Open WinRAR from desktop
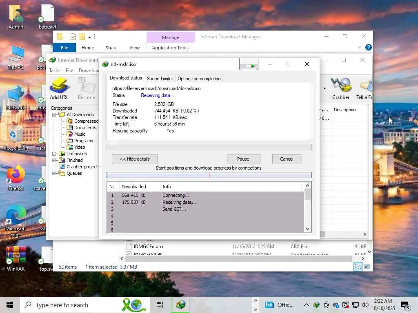The image size is (418, 313). (x=16, y=259)
